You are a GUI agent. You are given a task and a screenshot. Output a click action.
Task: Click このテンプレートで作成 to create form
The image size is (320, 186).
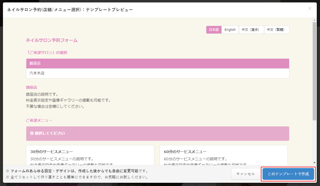click(x=288, y=174)
